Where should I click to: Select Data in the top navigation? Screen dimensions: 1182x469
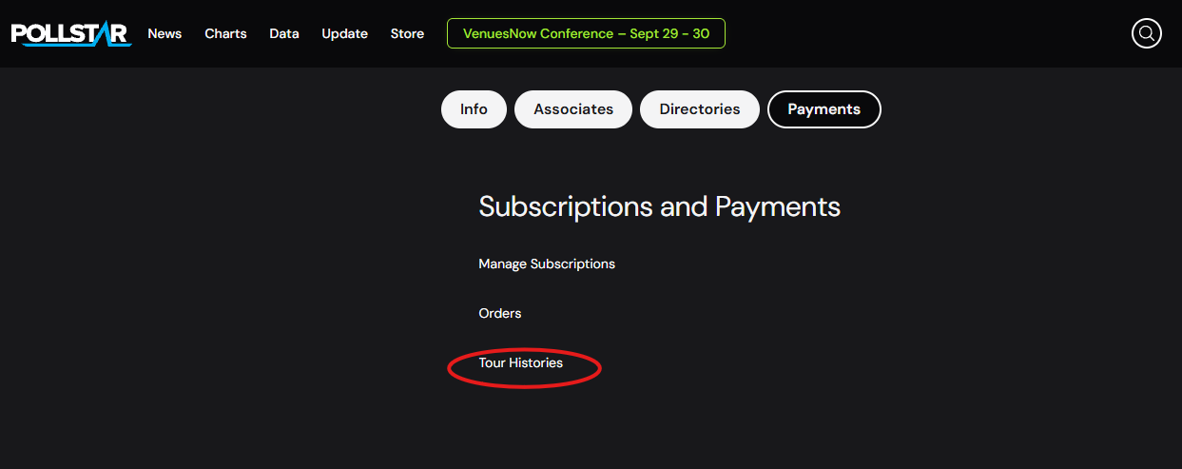point(284,33)
